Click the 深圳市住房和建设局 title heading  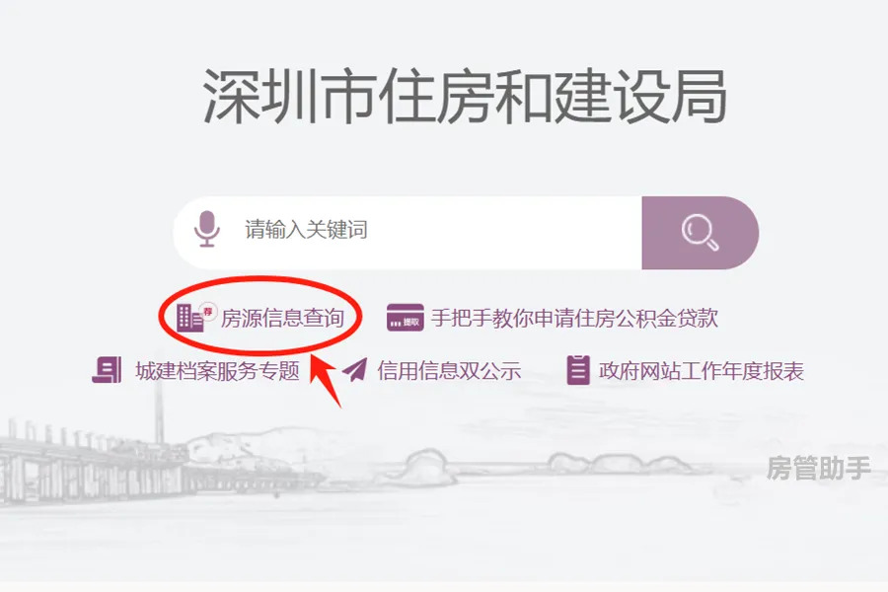point(465,97)
